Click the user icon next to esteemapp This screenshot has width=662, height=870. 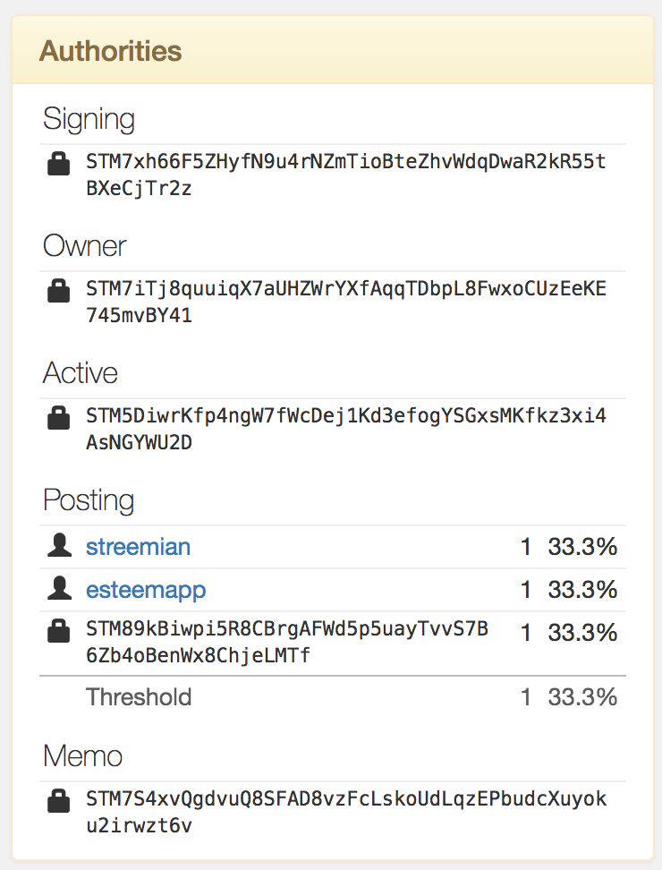(59, 589)
